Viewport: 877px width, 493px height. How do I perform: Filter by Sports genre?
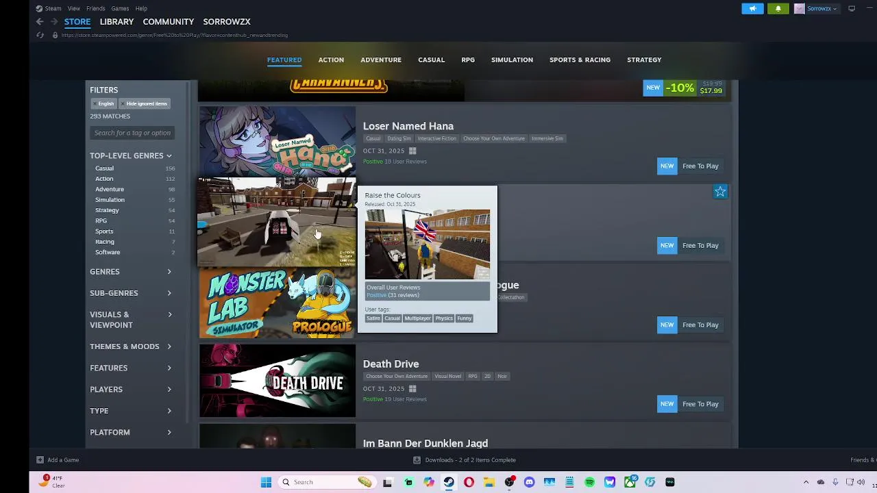pyautogui.click(x=104, y=231)
